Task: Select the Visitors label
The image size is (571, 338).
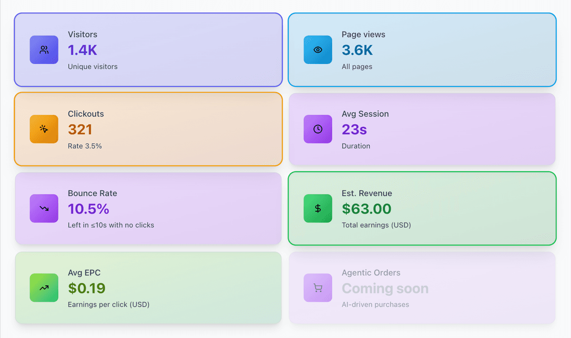Action: point(82,35)
